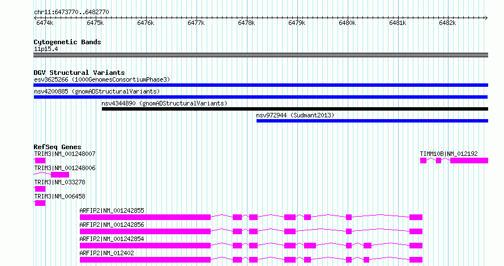Click the TRIM3|NM_001248007 transcript label
Image resolution: width=504 pixels, height=266 pixels.
pyautogui.click(x=65, y=154)
